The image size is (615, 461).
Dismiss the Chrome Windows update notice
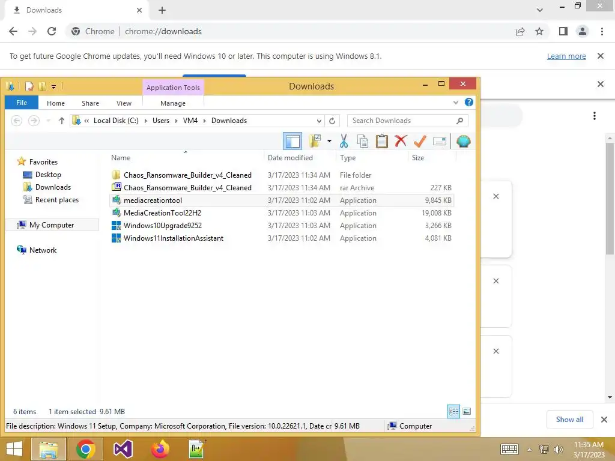[x=600, y=56]
